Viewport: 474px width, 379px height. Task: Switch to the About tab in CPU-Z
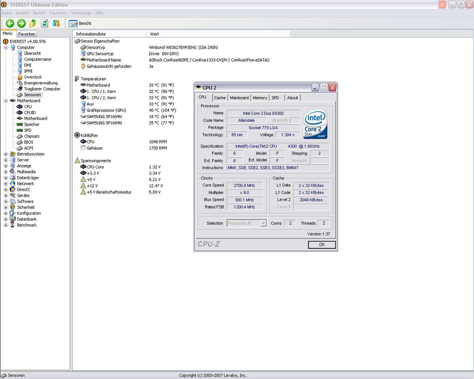(x=293, y=98)
